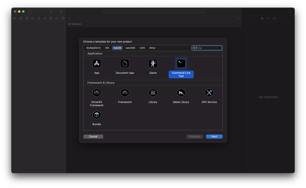Show the debug navigator

[x=51, y=18]
